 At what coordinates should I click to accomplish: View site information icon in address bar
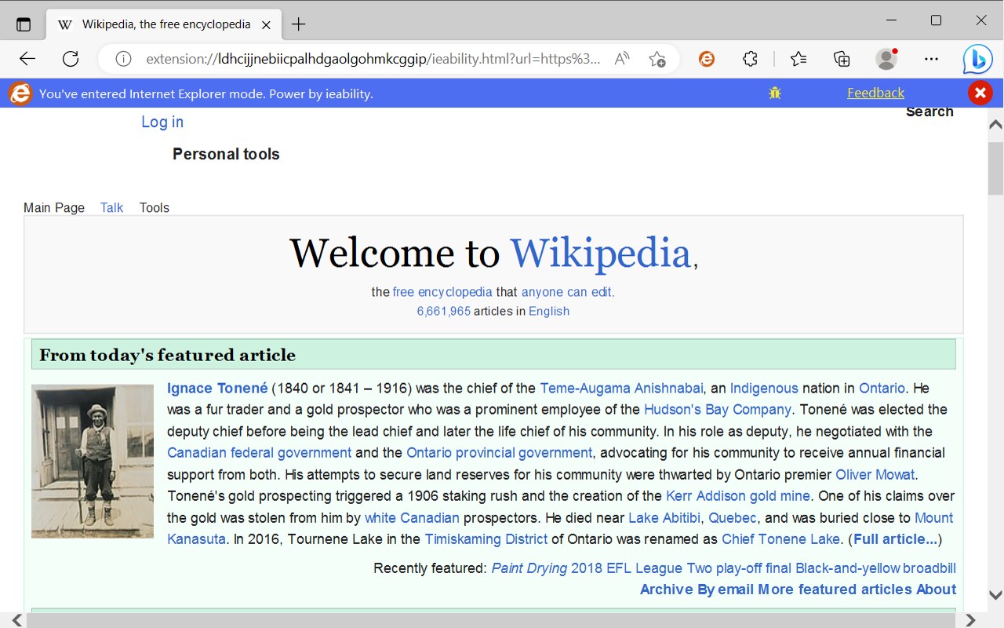coord(123,59)
